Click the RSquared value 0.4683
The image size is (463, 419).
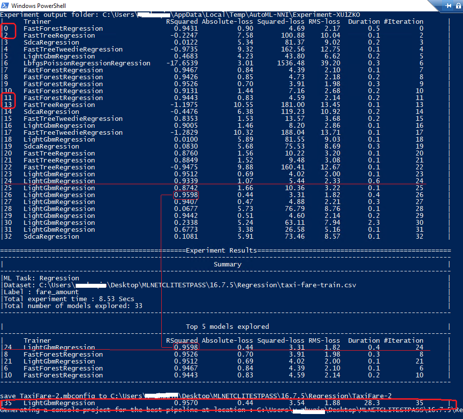185,56
